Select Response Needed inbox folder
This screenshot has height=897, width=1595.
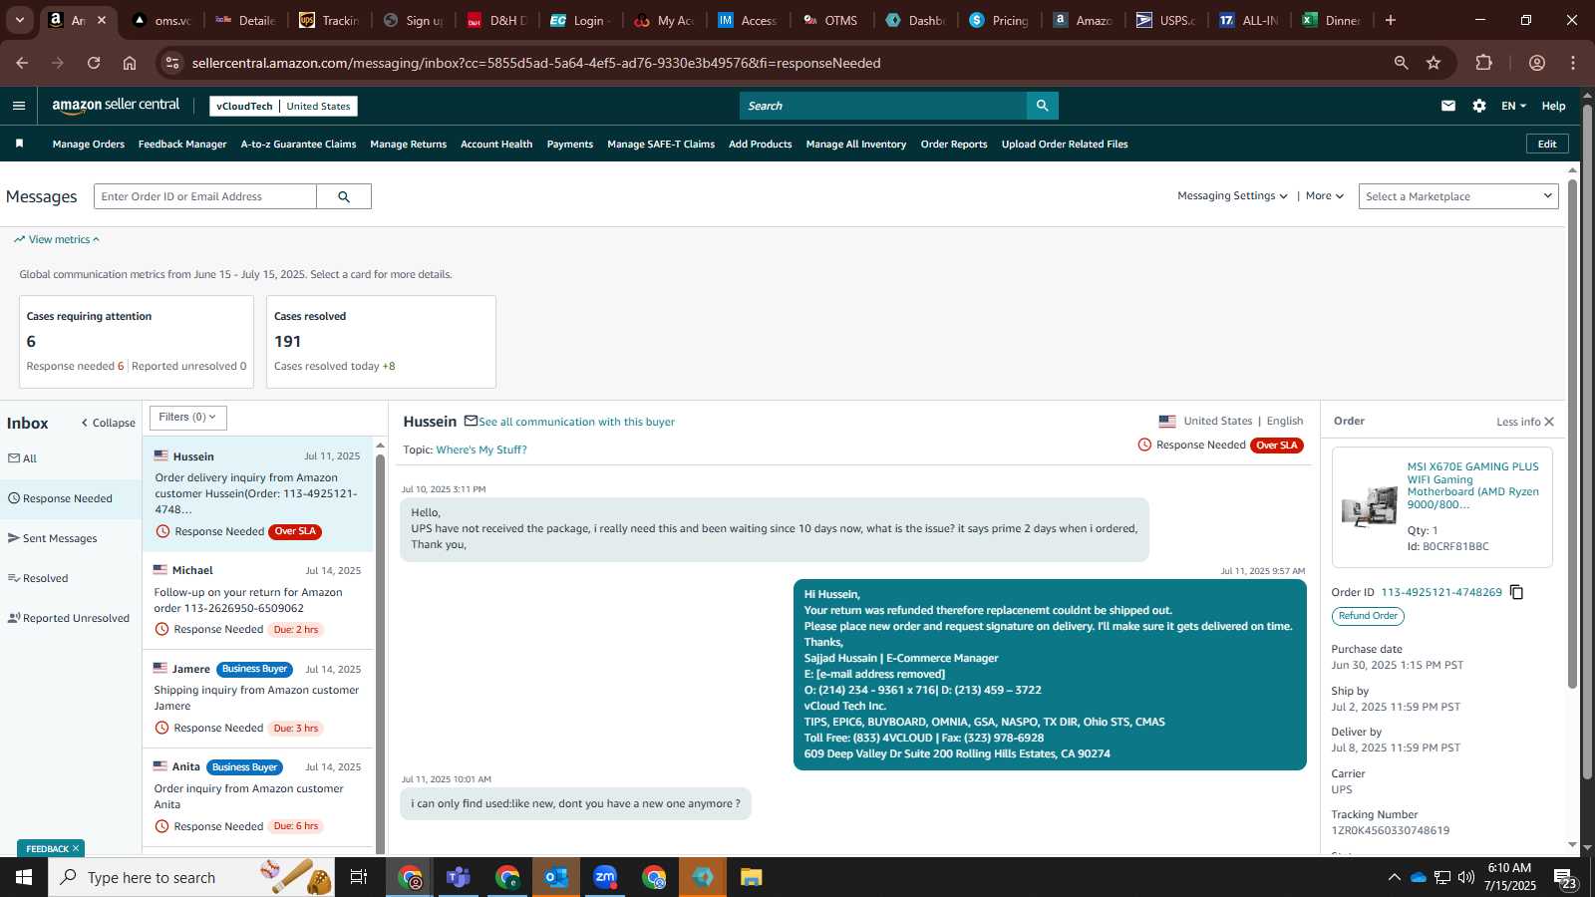pos(71,498)
